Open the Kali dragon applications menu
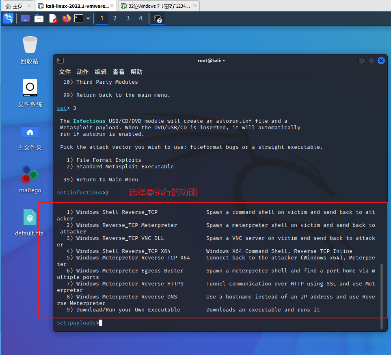The image size is (391, 355). (x=8, y=18)
